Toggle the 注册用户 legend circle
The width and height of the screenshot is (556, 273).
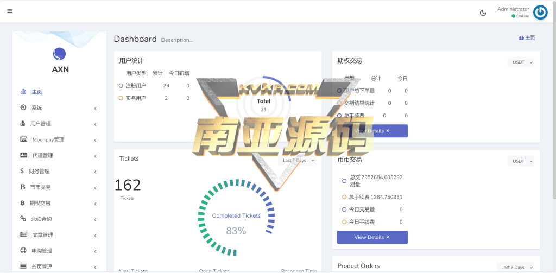coord(121,86)
